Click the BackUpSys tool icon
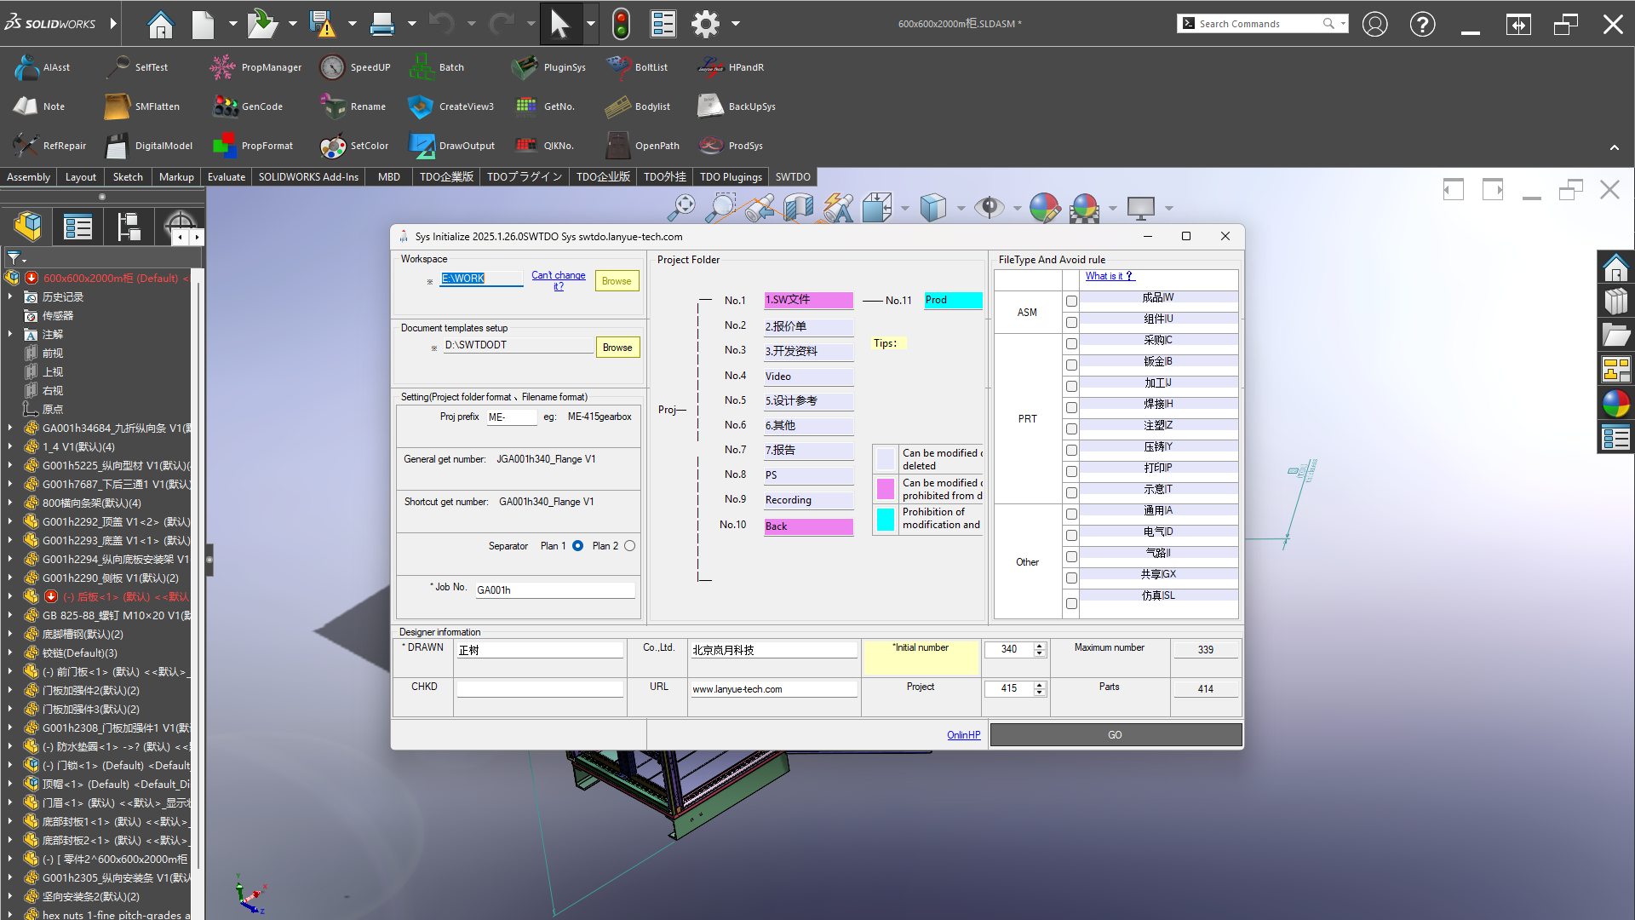 pos(710,106)
